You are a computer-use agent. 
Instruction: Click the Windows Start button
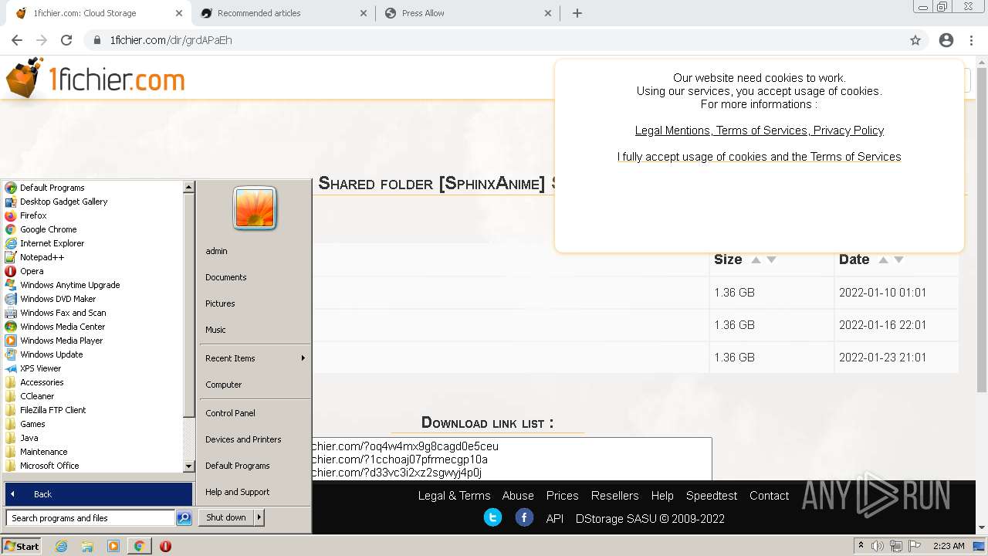22,546
